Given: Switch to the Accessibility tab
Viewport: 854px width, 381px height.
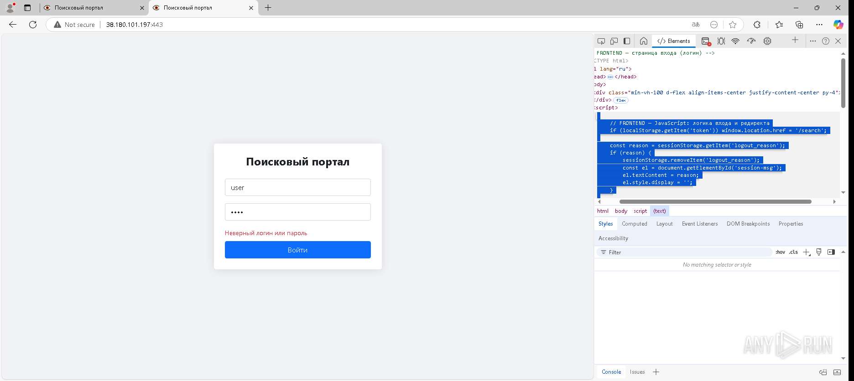Looking at the screenshot, I should pos(613,238).
